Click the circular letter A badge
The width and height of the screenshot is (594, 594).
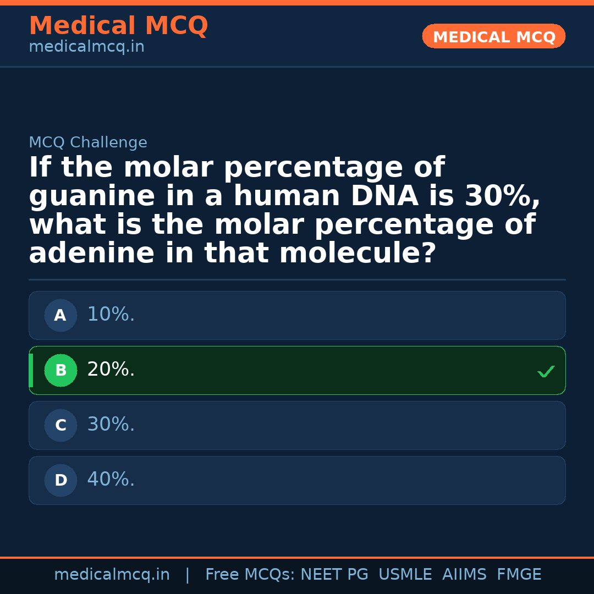(61, 316)
